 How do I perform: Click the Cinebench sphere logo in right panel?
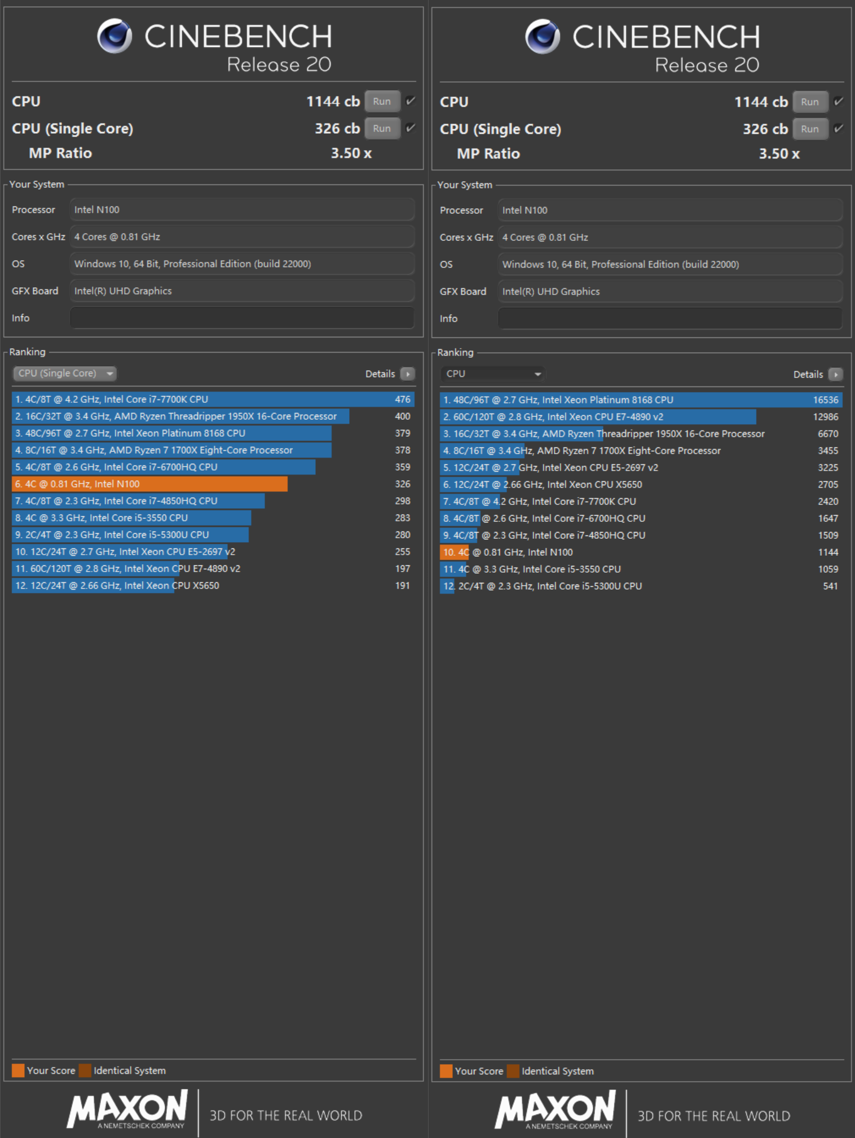point(543,37)
